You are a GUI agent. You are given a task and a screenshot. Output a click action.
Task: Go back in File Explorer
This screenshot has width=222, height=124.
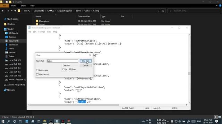point(3,11)
